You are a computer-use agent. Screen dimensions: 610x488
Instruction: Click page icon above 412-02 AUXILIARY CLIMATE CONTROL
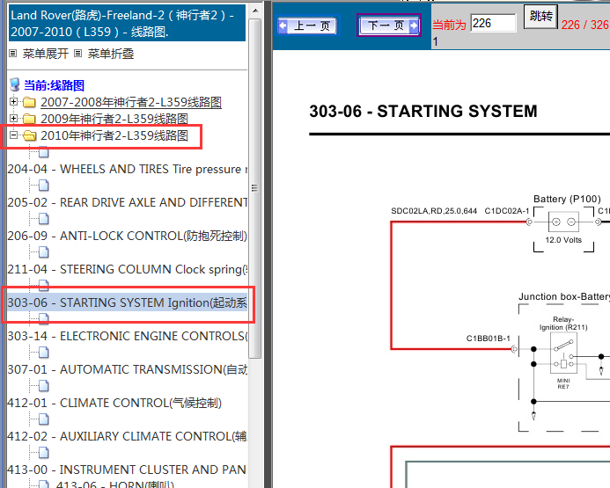pyautogui.click(x=44, y=419)
